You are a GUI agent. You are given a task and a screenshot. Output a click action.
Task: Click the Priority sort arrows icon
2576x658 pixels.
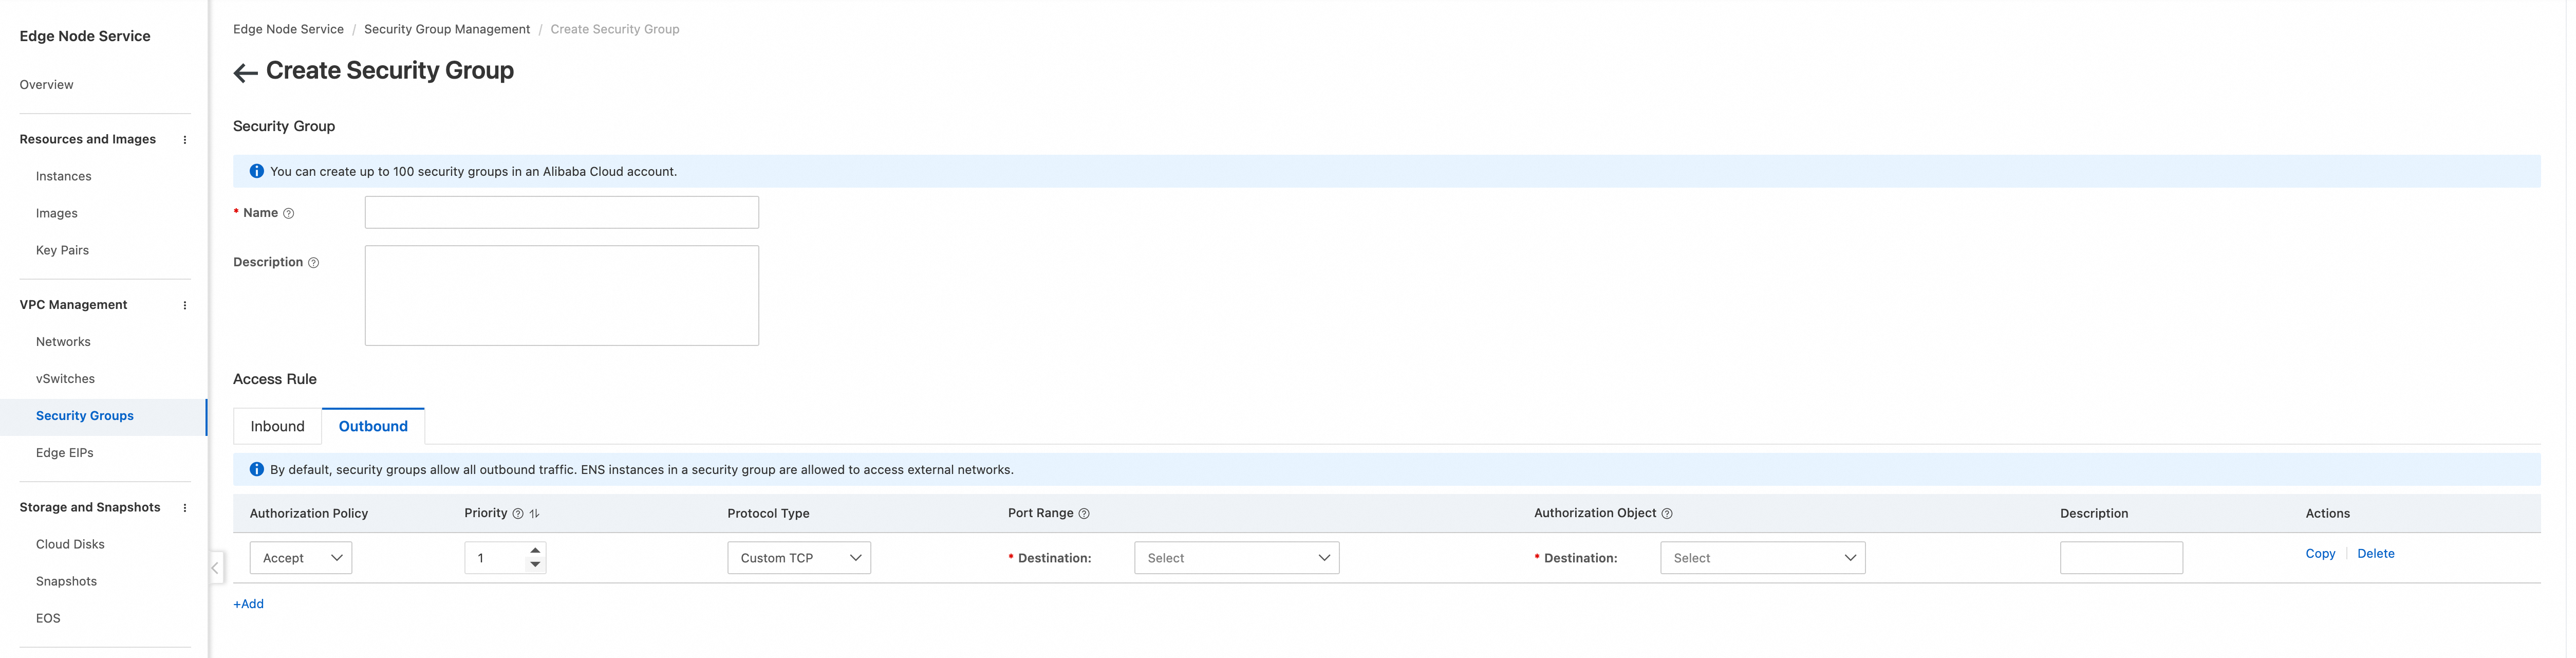(535, 514)
